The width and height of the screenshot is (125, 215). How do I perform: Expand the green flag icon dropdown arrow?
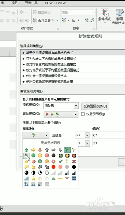click(x=47, y=135)
